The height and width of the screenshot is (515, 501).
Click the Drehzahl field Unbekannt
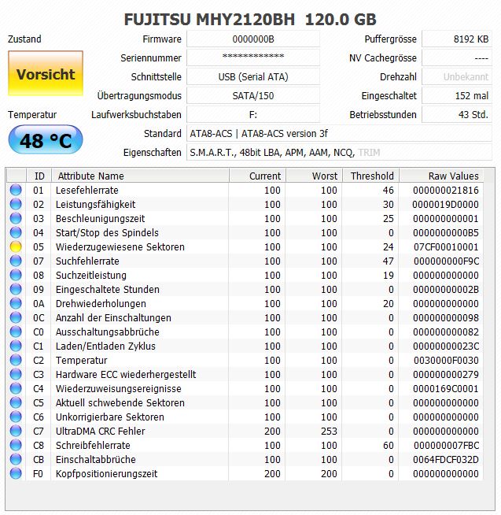[457, 77]
